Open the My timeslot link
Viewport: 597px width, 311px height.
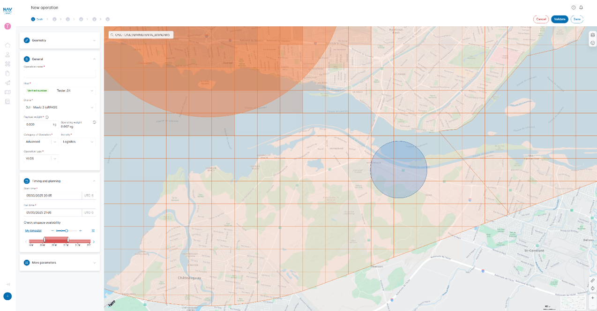click(x=33, y=230)
